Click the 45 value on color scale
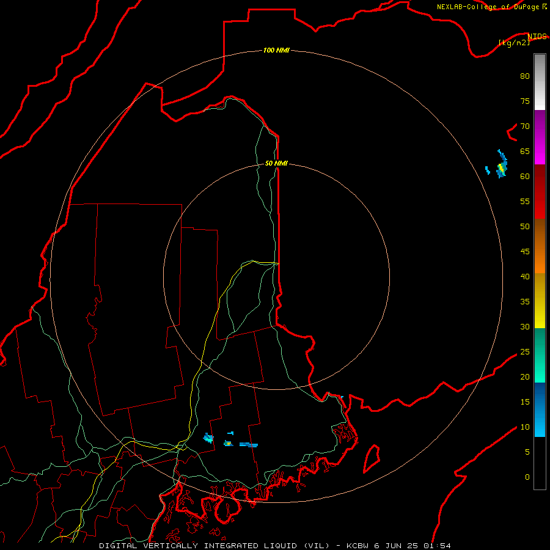The image size is (550, 550). 525,252
